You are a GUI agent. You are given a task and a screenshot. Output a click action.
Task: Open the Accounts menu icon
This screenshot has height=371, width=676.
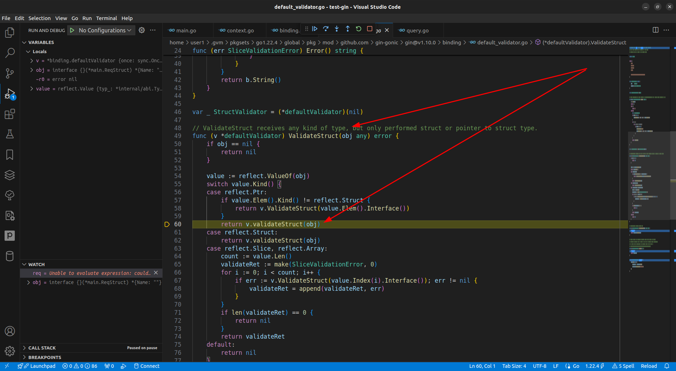tap(10, 331)
